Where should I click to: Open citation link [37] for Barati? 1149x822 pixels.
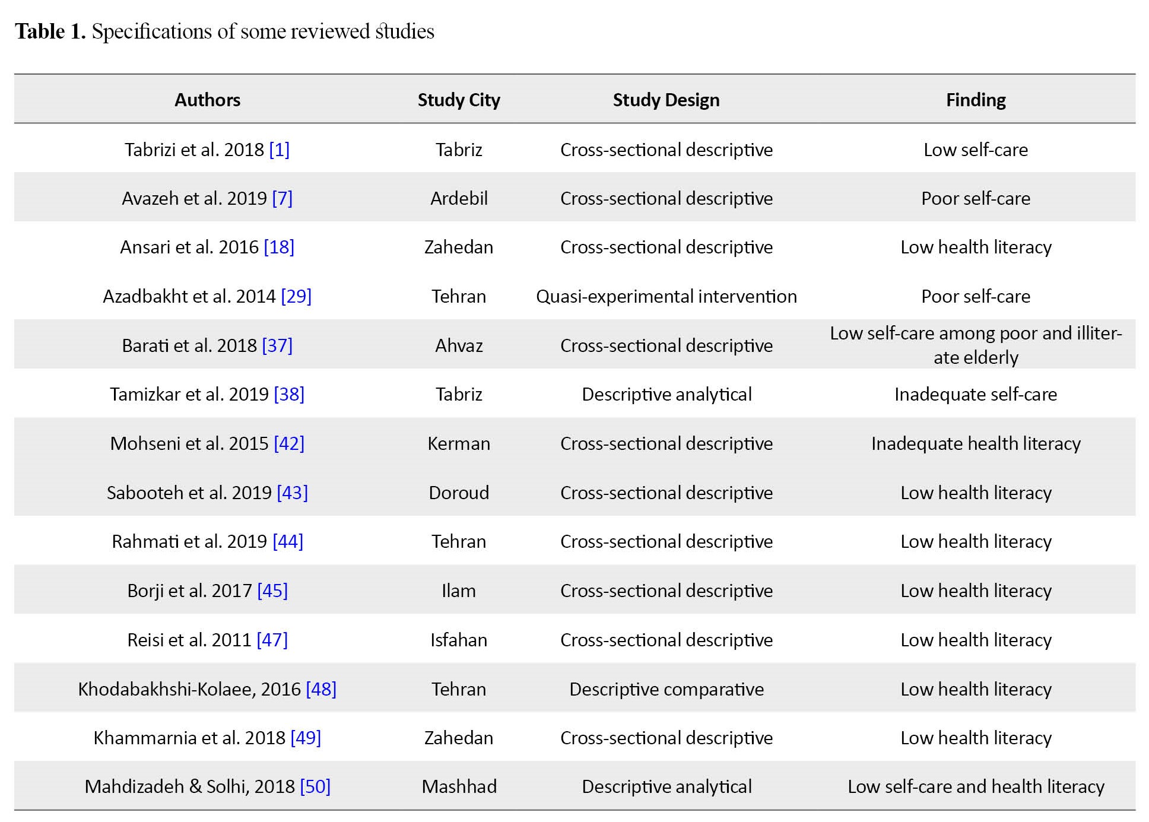277,345
